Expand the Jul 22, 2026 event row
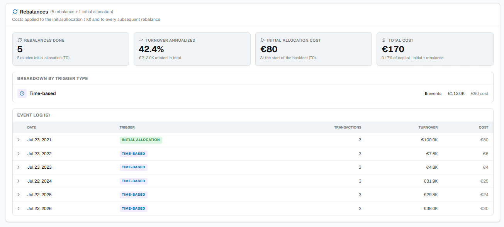The width and height of the screenshot is (504, 227). point(19,208)
